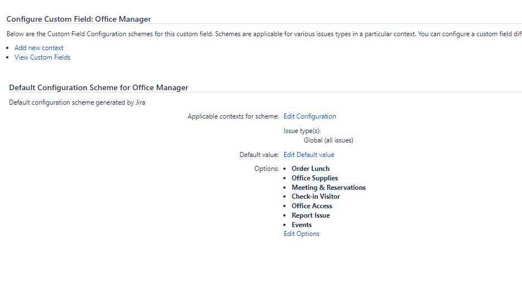Go to View Custom Fields
522x285 pixels.
tap(42, 57)
